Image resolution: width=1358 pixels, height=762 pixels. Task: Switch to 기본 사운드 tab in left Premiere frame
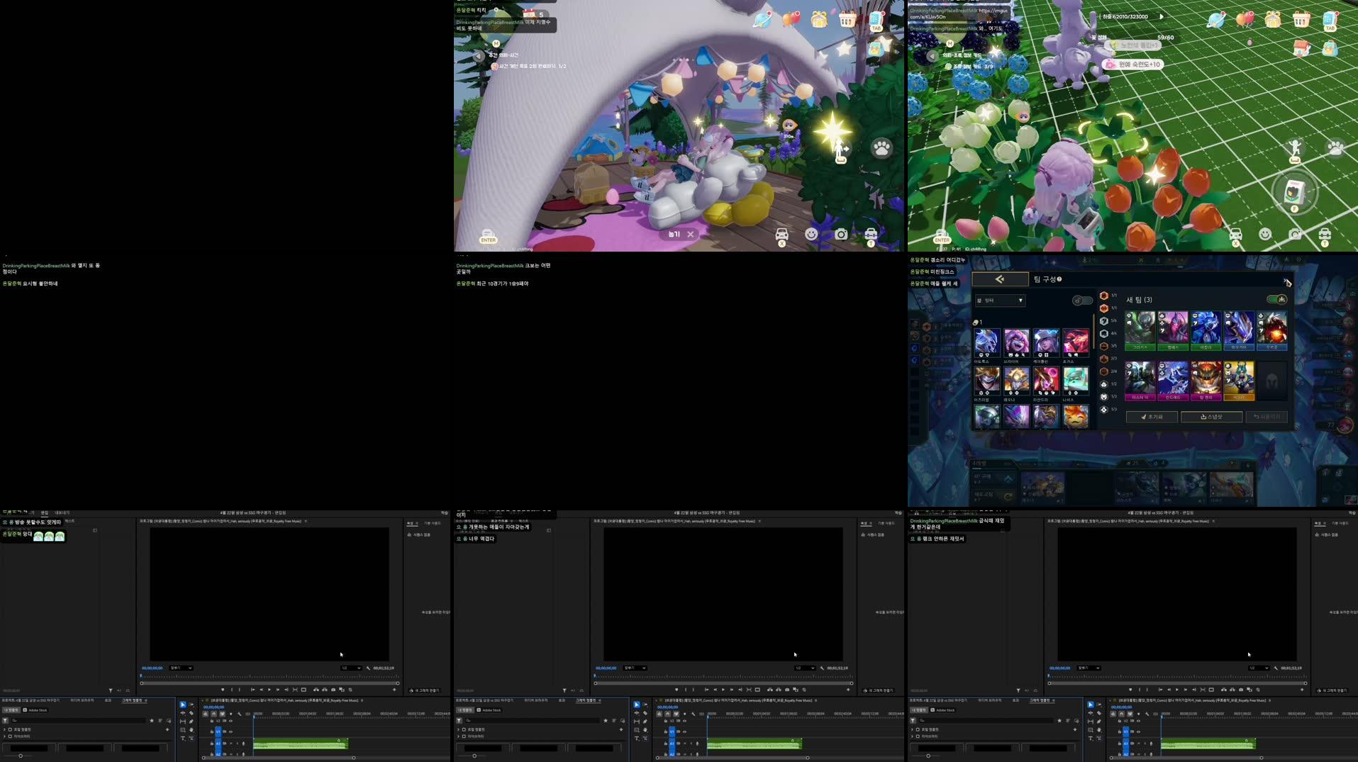[x=432, y=523]
